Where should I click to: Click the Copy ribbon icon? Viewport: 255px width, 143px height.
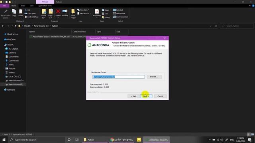point(14,13)
